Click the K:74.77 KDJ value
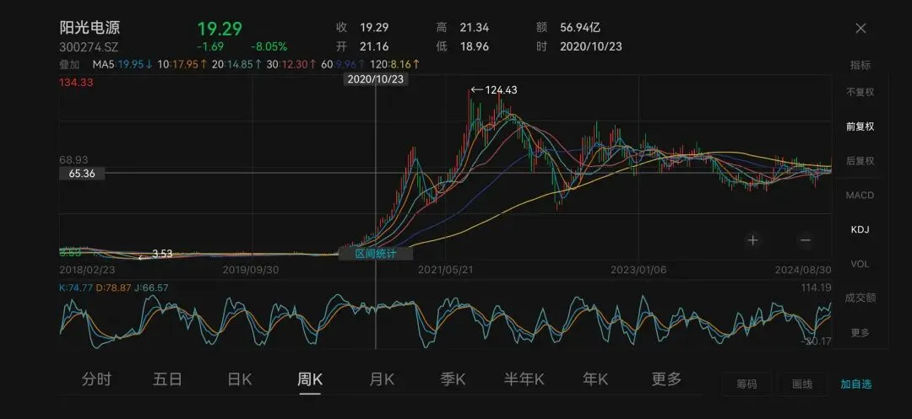This screenshot has width=912, height=419. (x=76, y=287)
